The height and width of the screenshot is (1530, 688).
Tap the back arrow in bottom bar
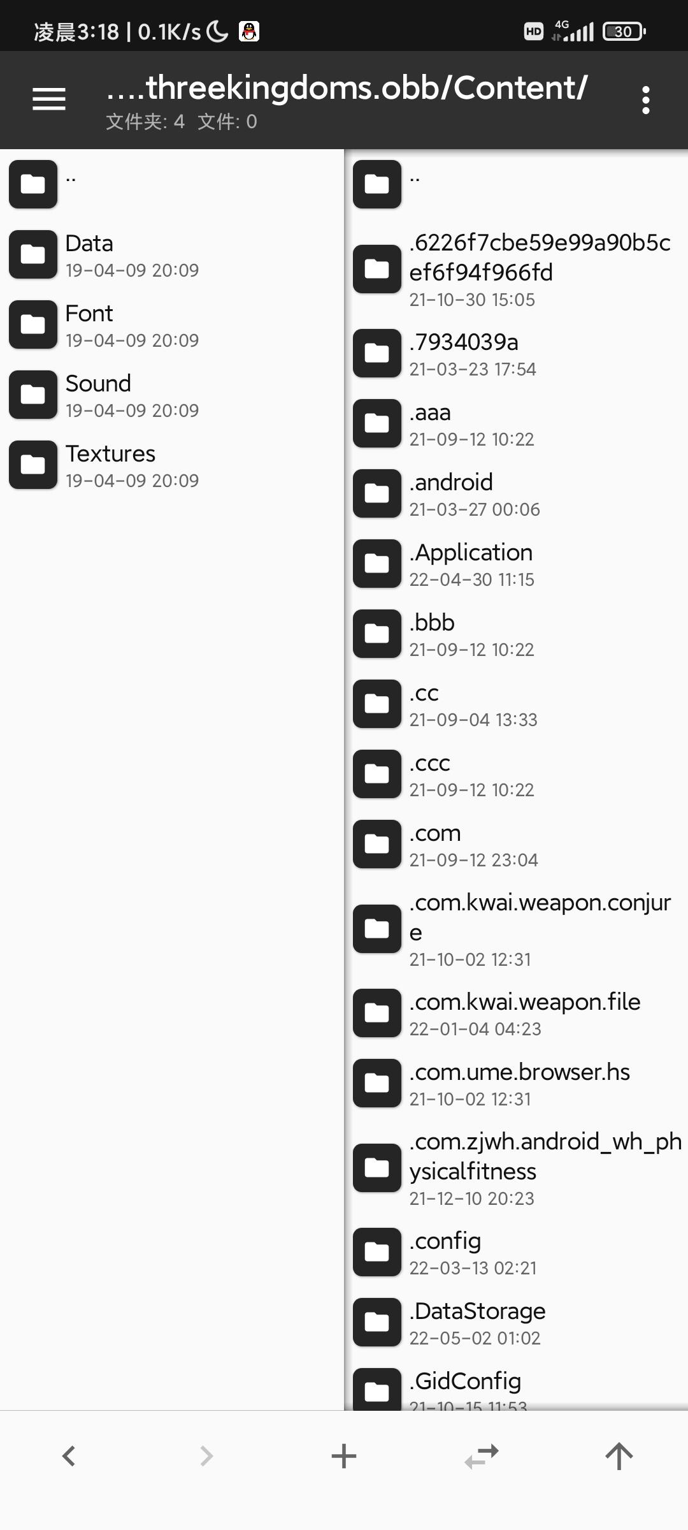tap(69, 1456)
